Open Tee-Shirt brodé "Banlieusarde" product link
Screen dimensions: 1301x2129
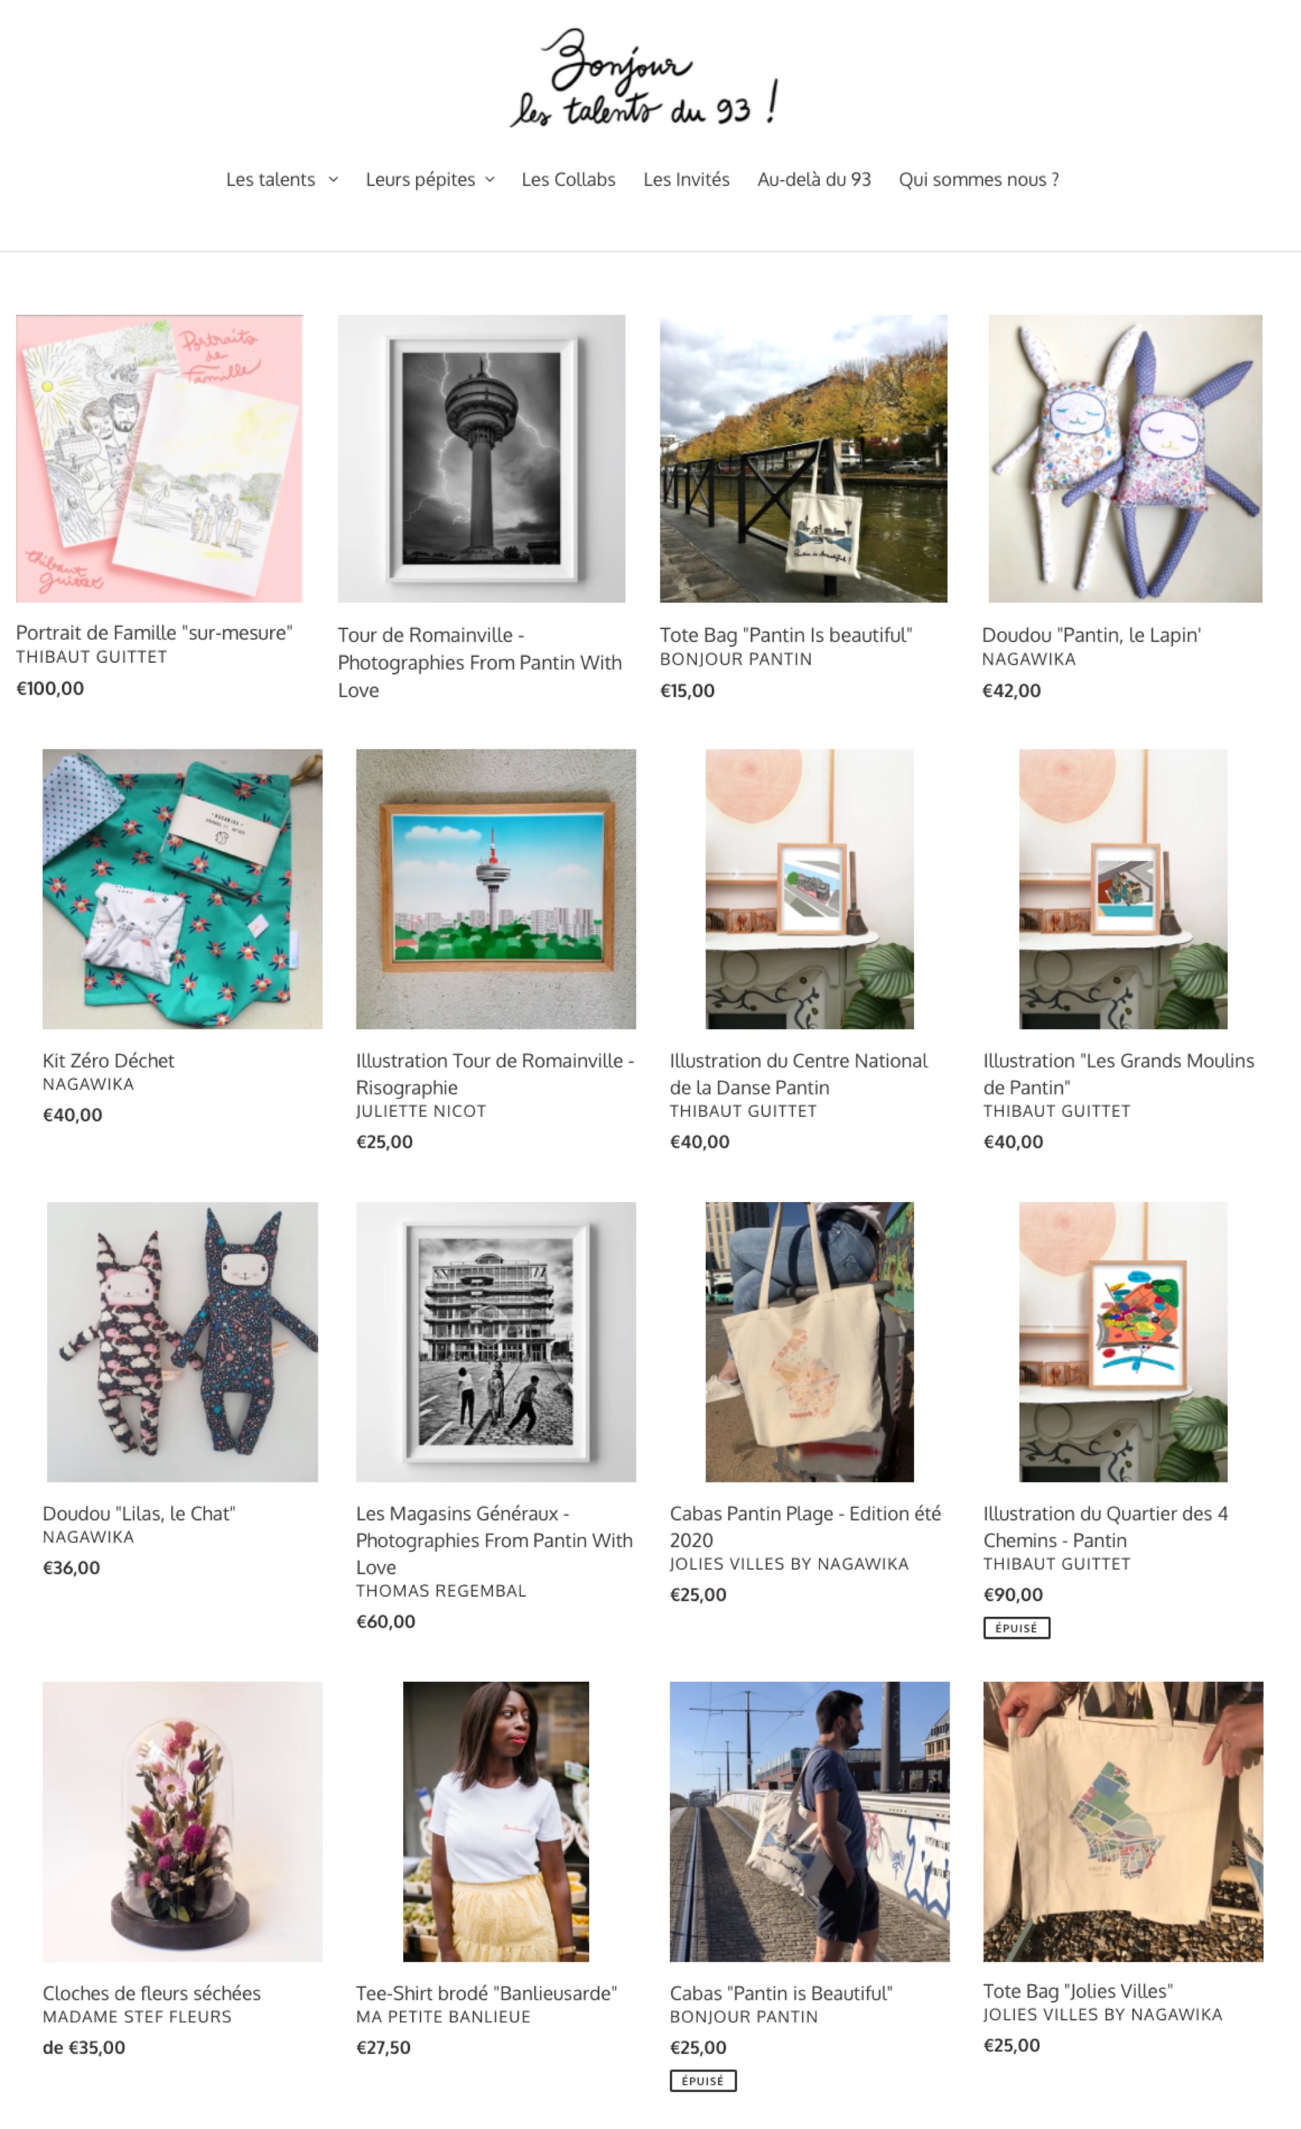tap(486, 1993)
